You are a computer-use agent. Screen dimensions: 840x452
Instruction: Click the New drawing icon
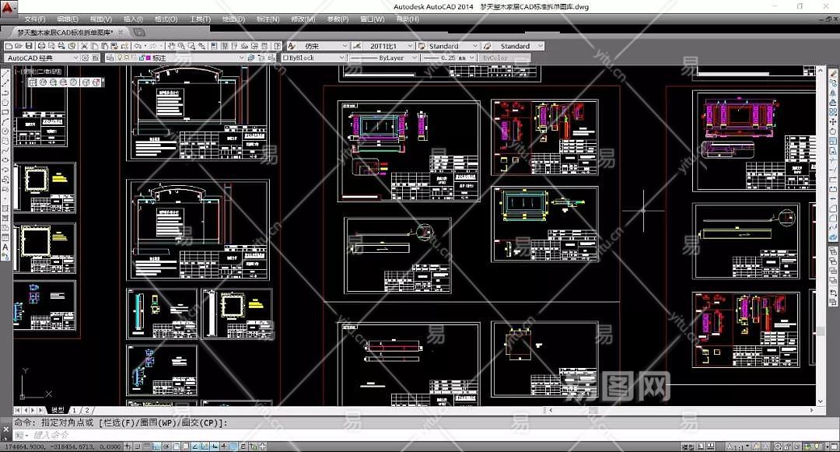[x=9, y=46]
